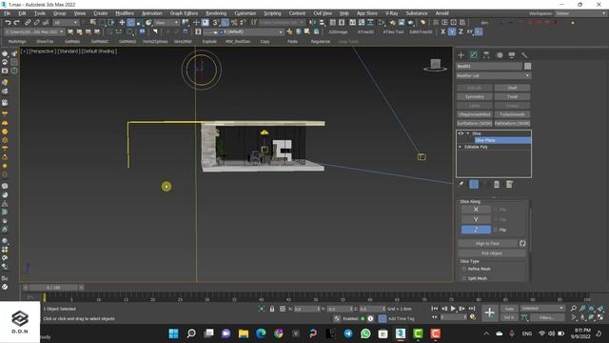The height and width of the screenshot is (343, 609).
Task: Go to start of animation
Action: (434, 309)
